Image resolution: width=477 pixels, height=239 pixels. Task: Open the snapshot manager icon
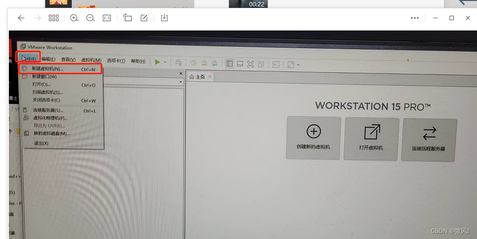coord(215,63)
